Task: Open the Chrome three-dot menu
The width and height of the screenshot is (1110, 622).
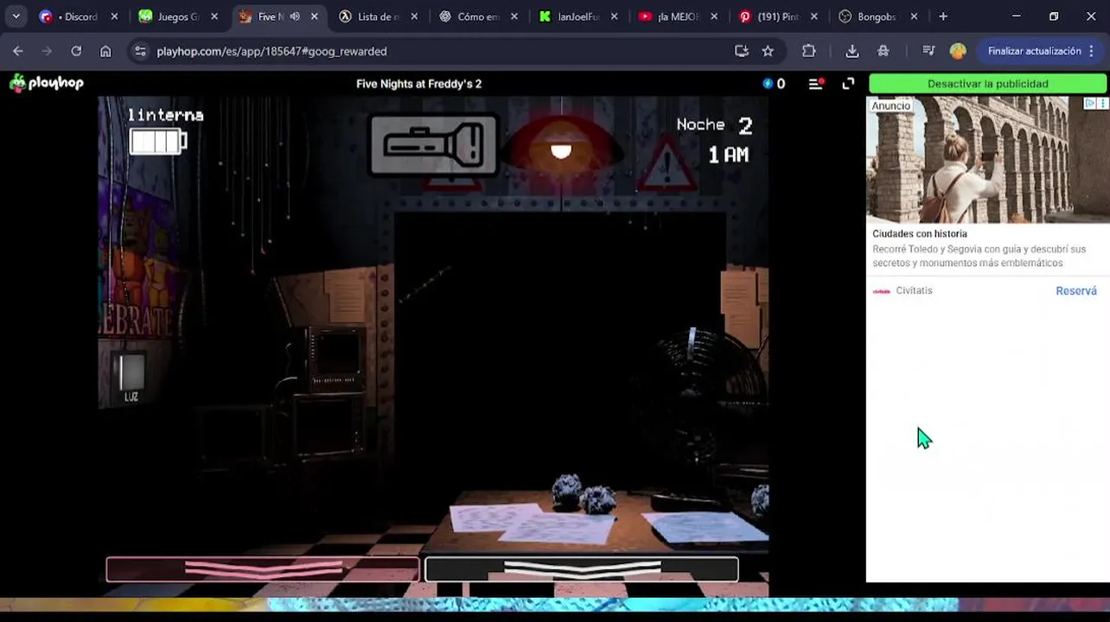Action: click(x=1092, y=51)
